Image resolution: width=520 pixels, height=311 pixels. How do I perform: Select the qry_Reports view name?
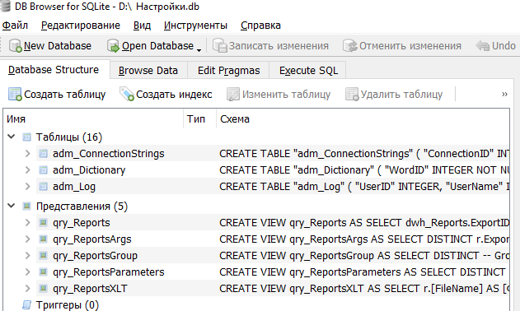[82, 223]
